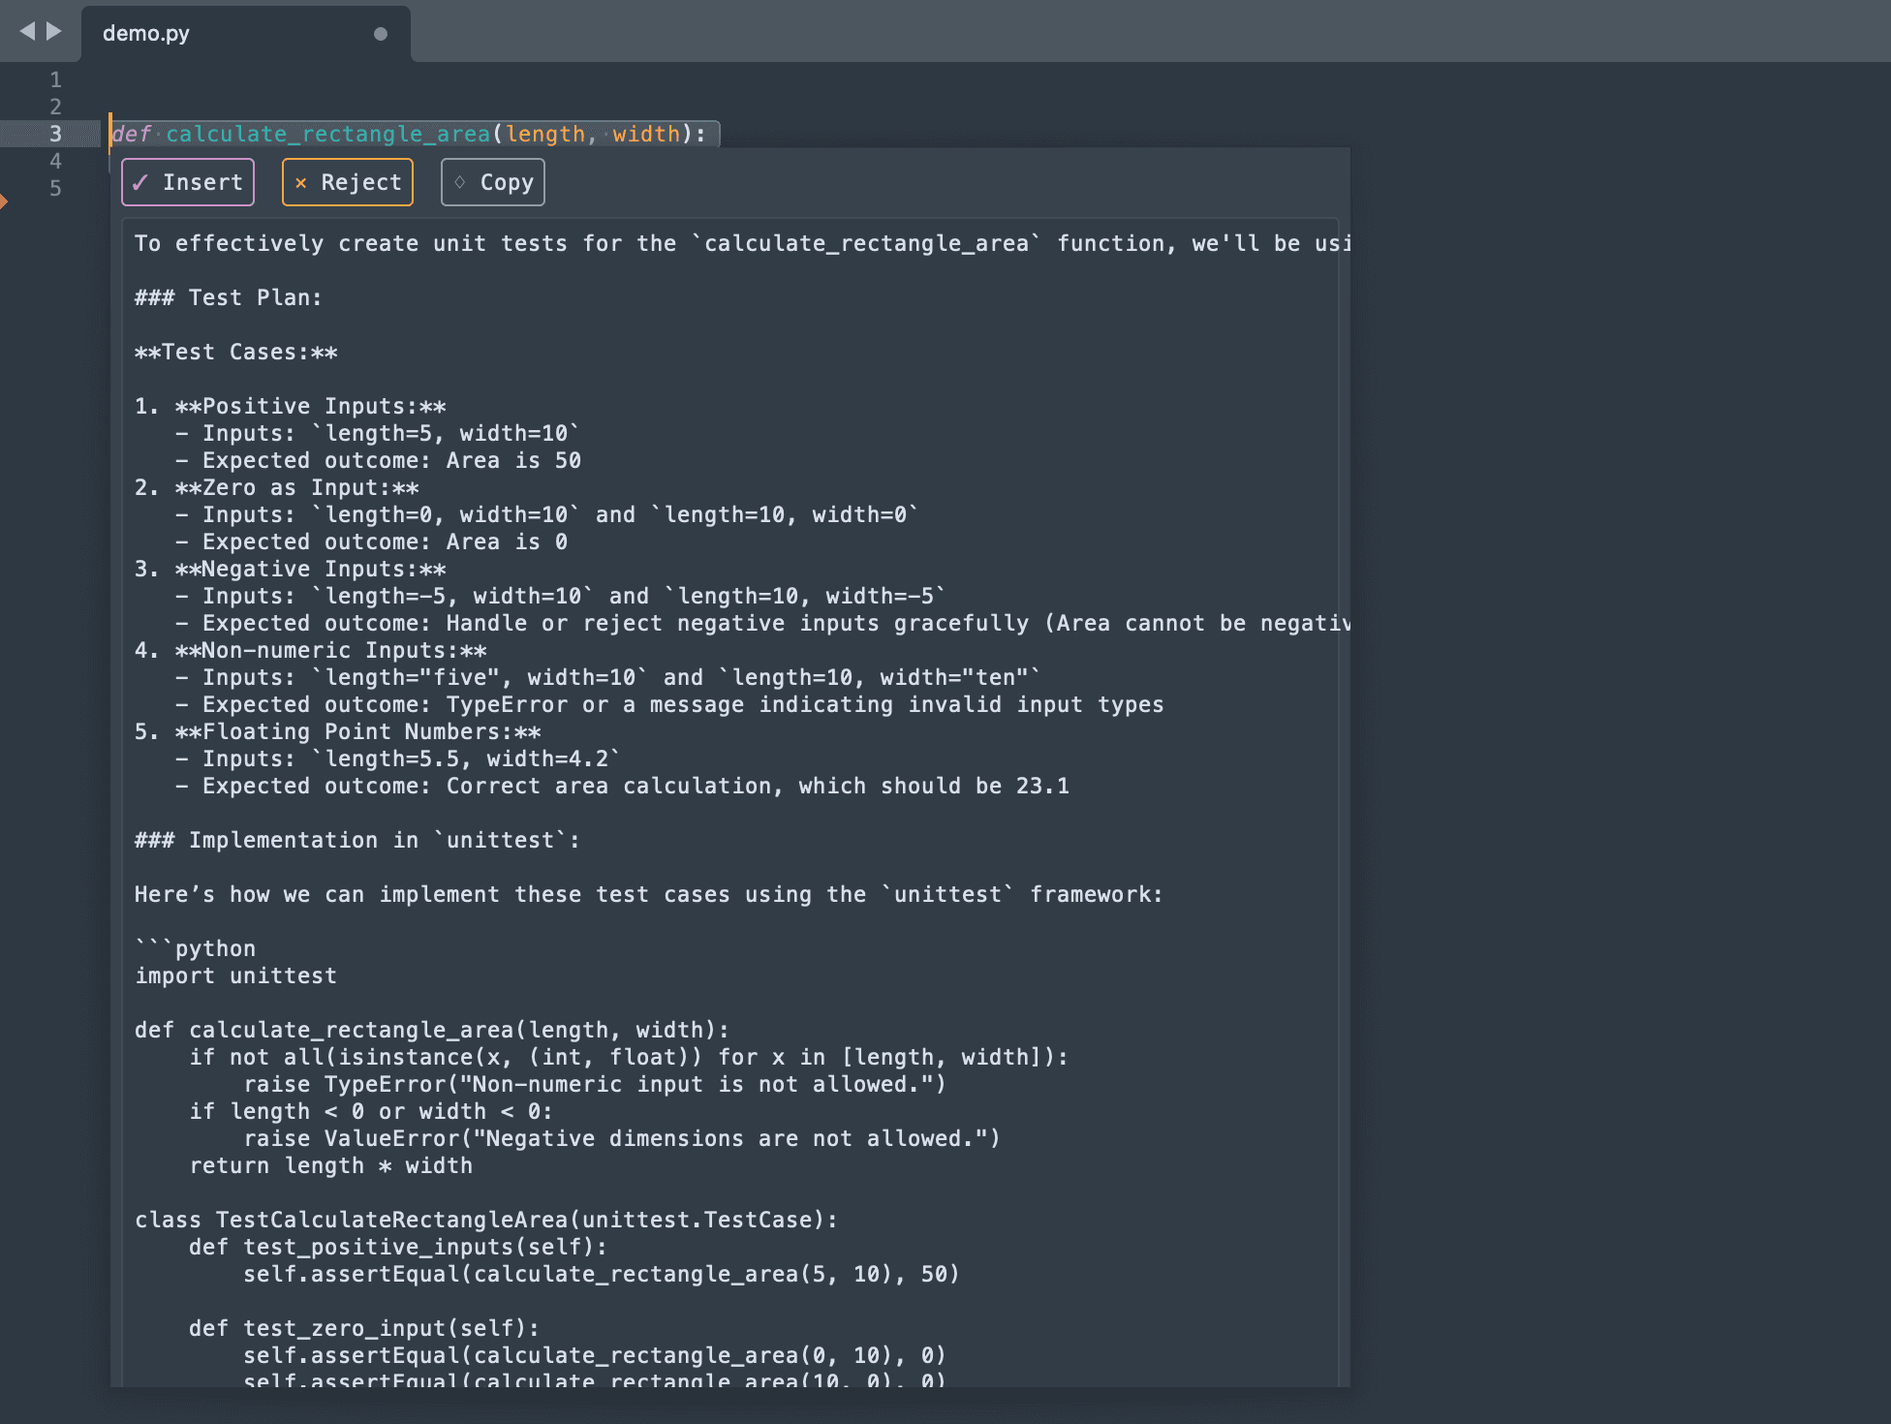
Task: Click 'Expected outcome: Area is 50' line
Action: [379, 460]
